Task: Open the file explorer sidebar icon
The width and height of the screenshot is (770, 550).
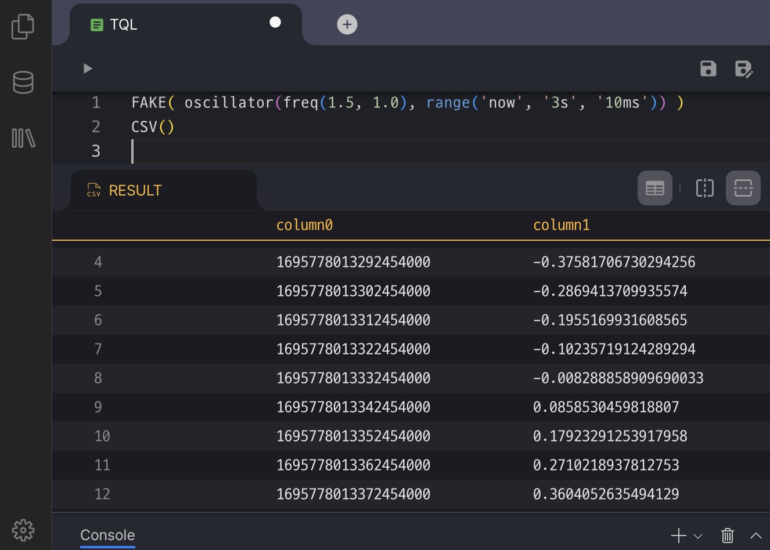Action: [23, 27]
